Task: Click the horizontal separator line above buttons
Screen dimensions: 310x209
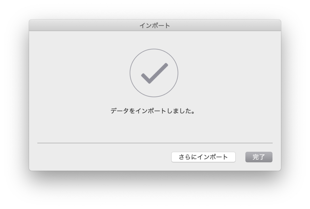Action: pos(155,143)
